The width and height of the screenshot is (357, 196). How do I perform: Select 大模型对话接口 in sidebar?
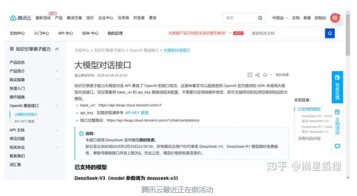pos(26,114)
